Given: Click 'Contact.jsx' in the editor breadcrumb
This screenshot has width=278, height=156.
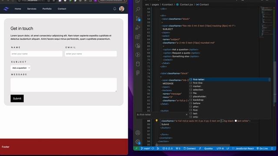Looking at the screenshot, I should point(186,5).
